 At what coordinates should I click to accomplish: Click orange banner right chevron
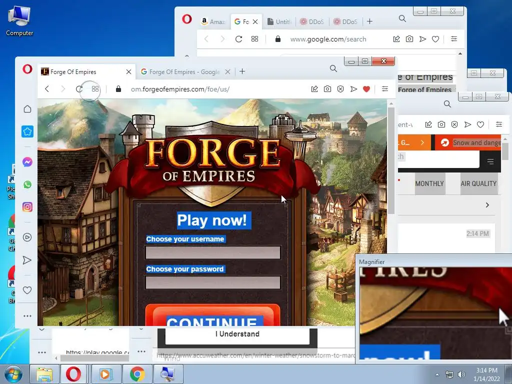[422, 142]
